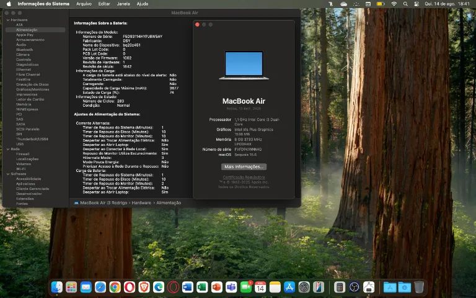
Task: Select Bluetooth in the sidebar
Action: (24, 50)
